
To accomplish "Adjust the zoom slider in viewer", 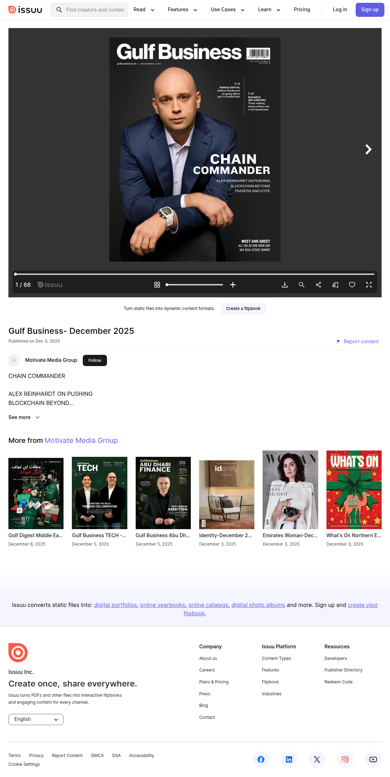I will 194,285.
